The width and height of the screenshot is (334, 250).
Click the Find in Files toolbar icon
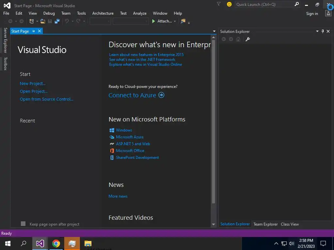[x=183, y=21]
